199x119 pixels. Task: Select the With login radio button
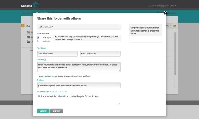38,38
